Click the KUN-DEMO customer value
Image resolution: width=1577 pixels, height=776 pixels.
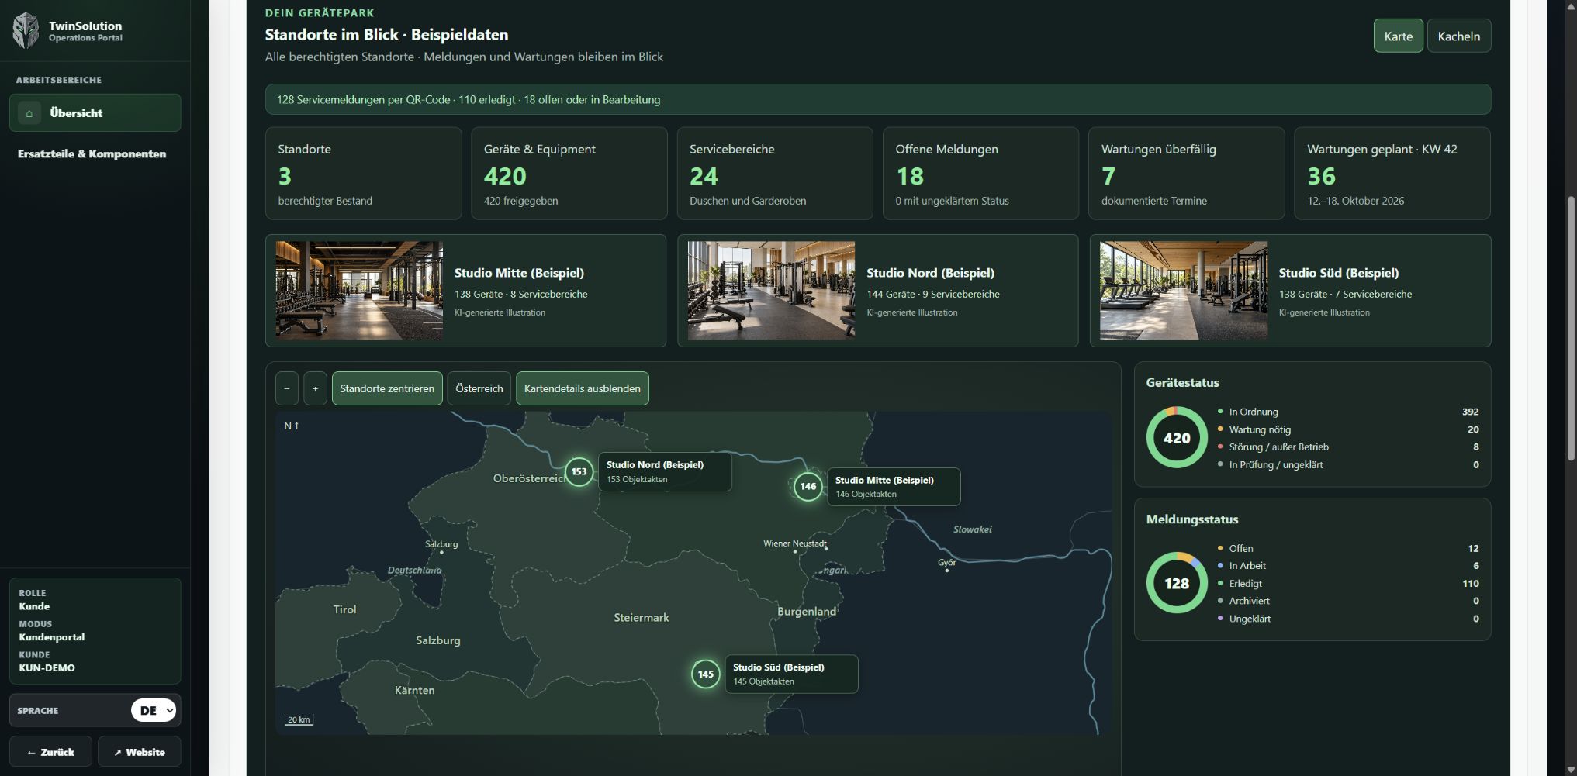pyautogui.click(x=47, y=667)
